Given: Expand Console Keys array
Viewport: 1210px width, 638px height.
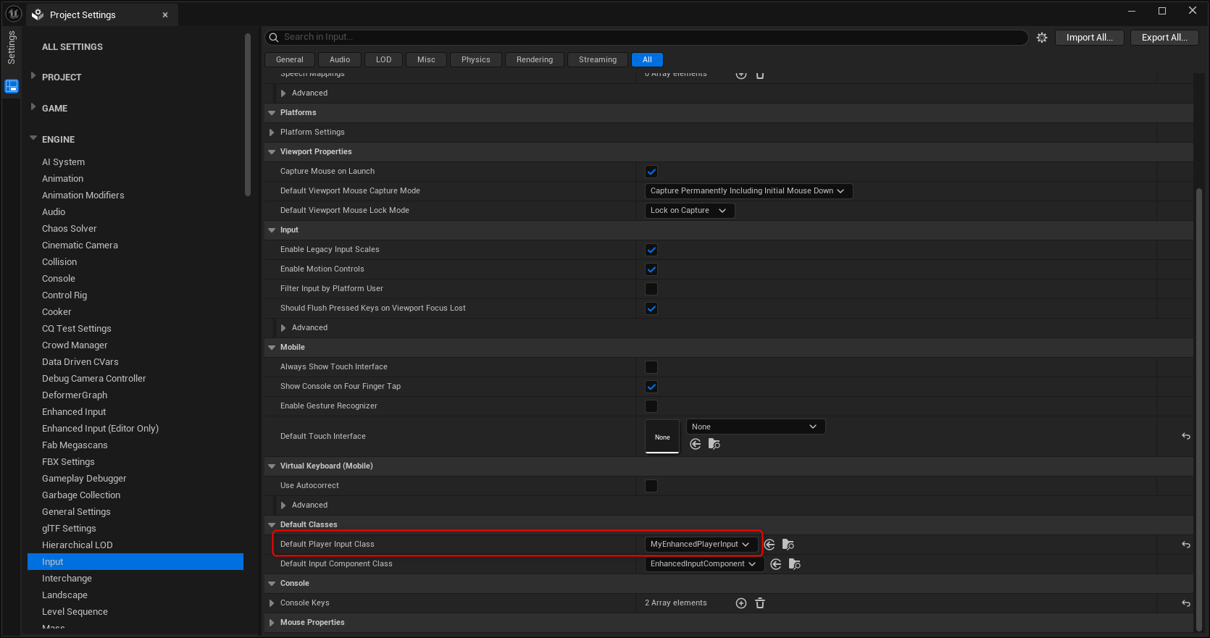Looking at the screenshot, I should (x=272, y=603).
